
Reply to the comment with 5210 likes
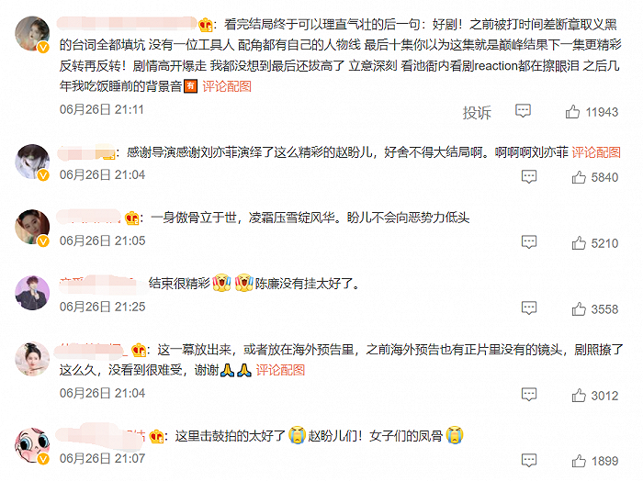[x=529, y=241]
